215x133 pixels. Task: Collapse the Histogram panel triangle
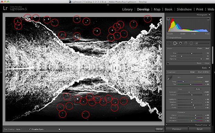click(x=209, y=15)
